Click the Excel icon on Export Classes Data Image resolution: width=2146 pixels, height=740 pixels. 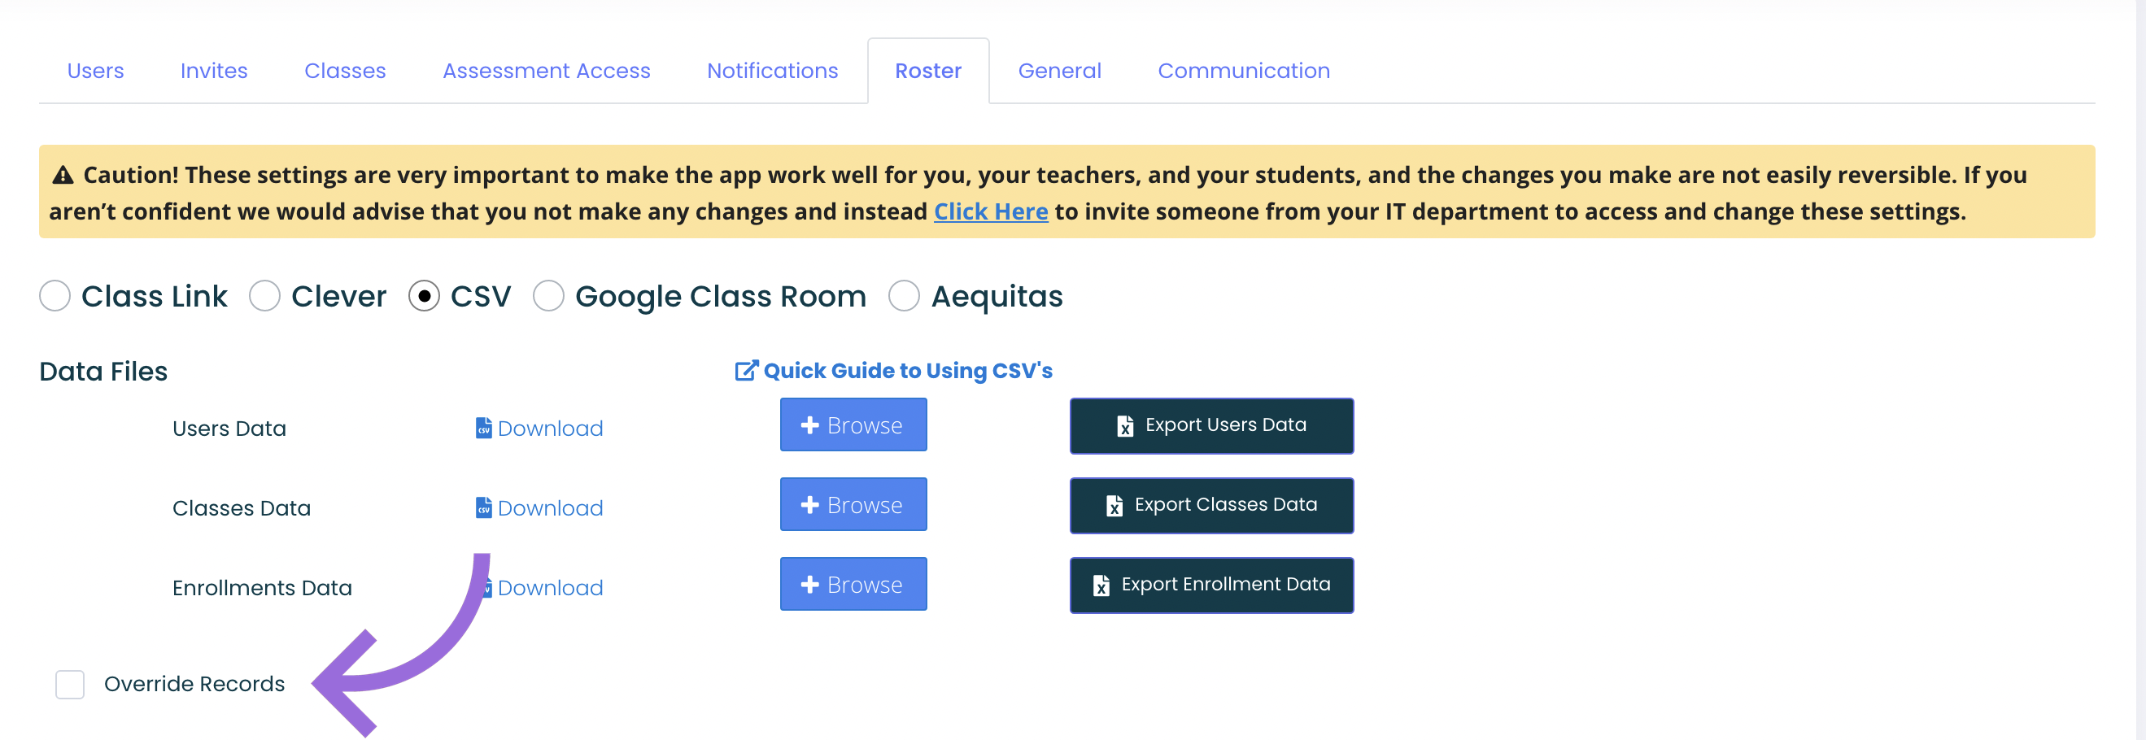tap(1114, 505)
